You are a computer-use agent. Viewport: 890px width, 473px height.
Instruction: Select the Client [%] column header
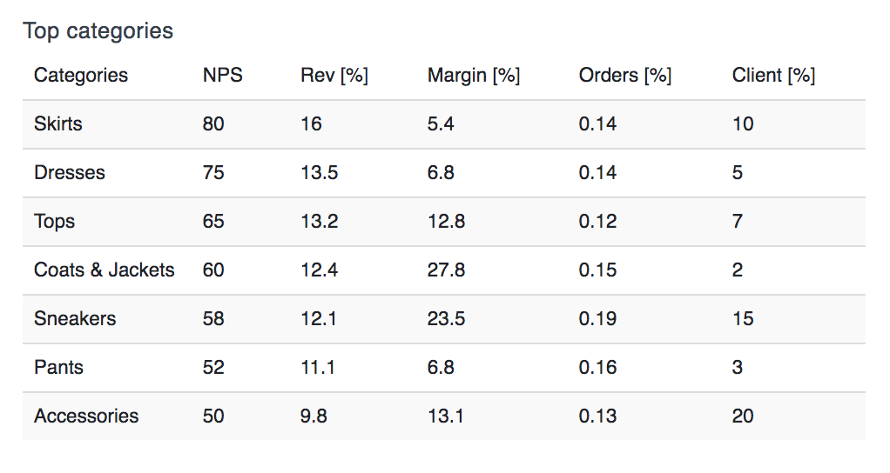click(x=774, y=76)
